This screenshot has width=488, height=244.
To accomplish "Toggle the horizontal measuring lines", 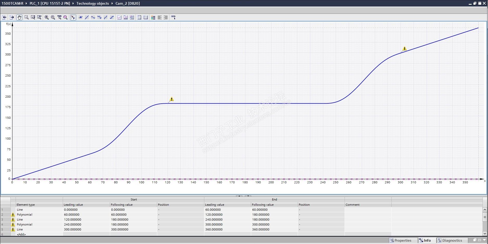I will click(146, 17).
